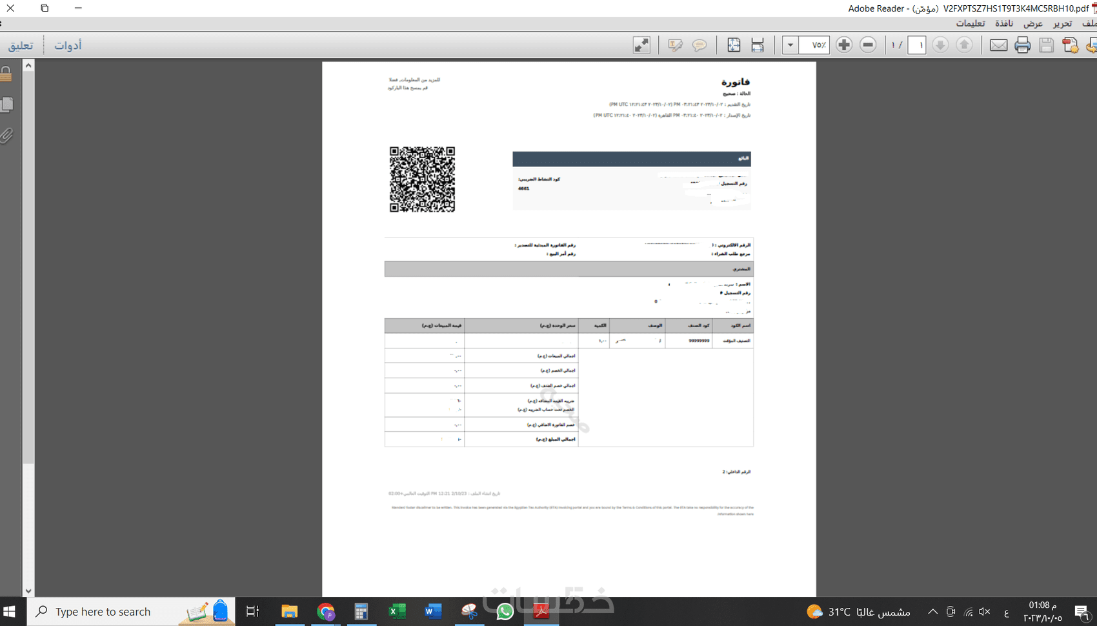
Task: Zoom out with the minus button
Action: tap(868, 45)
